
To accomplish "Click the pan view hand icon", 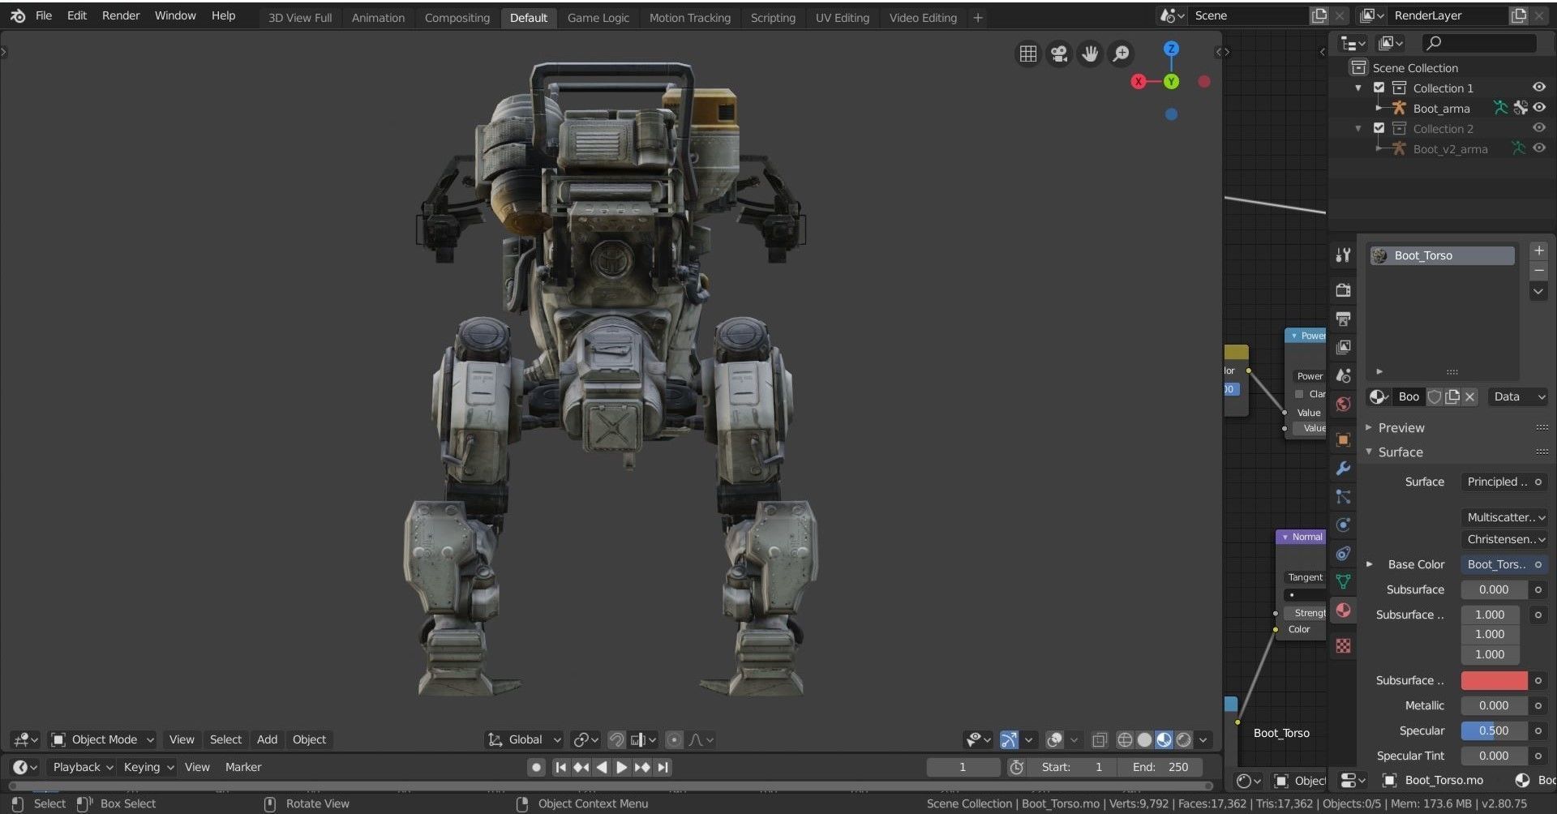I will (x=1089, y=54).
